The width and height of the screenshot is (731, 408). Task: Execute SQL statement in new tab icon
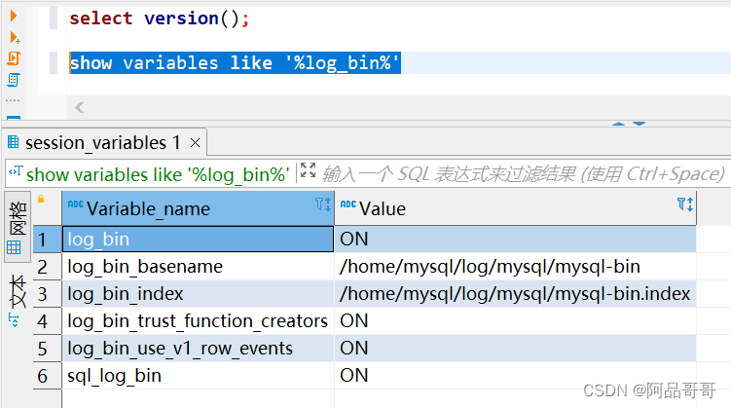click(15, 37)
